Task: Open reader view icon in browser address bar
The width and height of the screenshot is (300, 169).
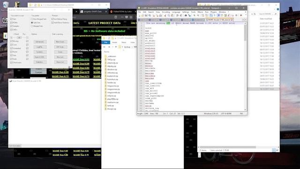Action: click(x=116, y=17)
